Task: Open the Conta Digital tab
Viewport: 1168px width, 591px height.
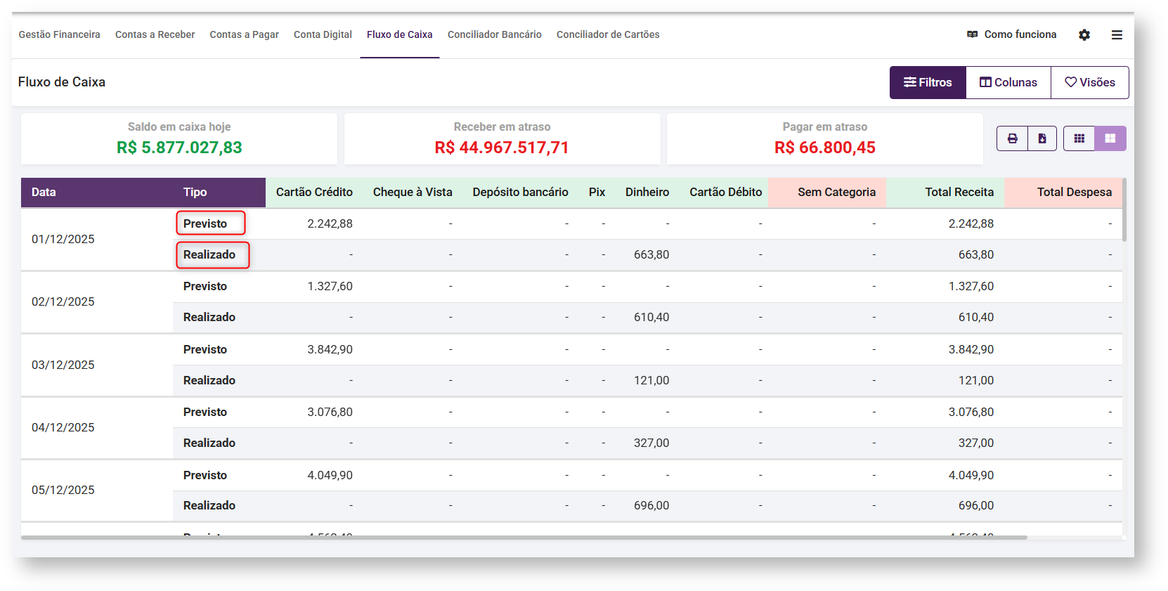Action: [x=323, y=34]
